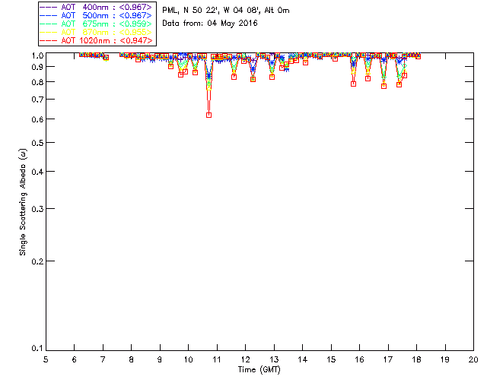Click the 5 tick label on time axis
This screenshot has width=487, height=389.
coord(46,360)
